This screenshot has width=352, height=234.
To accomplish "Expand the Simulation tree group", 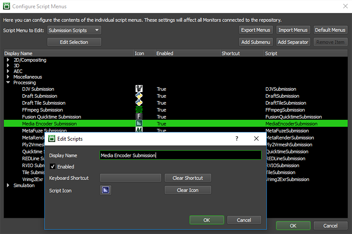I will [x=8, y=185].
